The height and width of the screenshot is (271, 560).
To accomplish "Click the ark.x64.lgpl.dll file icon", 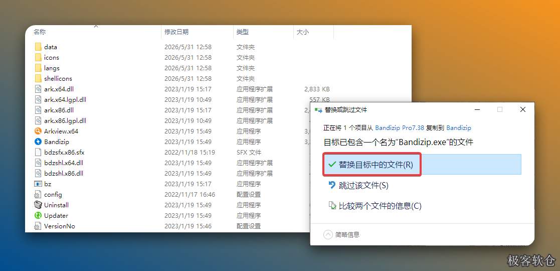I will click(x=38, y=99).
